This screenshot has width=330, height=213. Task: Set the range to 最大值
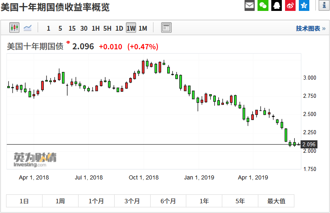(276, 201)
